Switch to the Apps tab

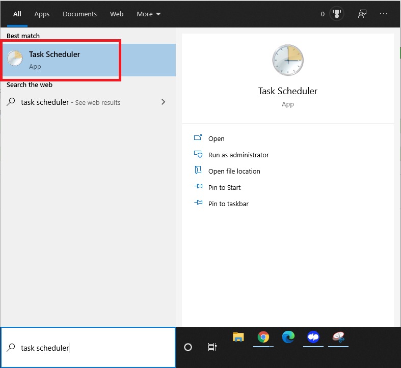42,14
